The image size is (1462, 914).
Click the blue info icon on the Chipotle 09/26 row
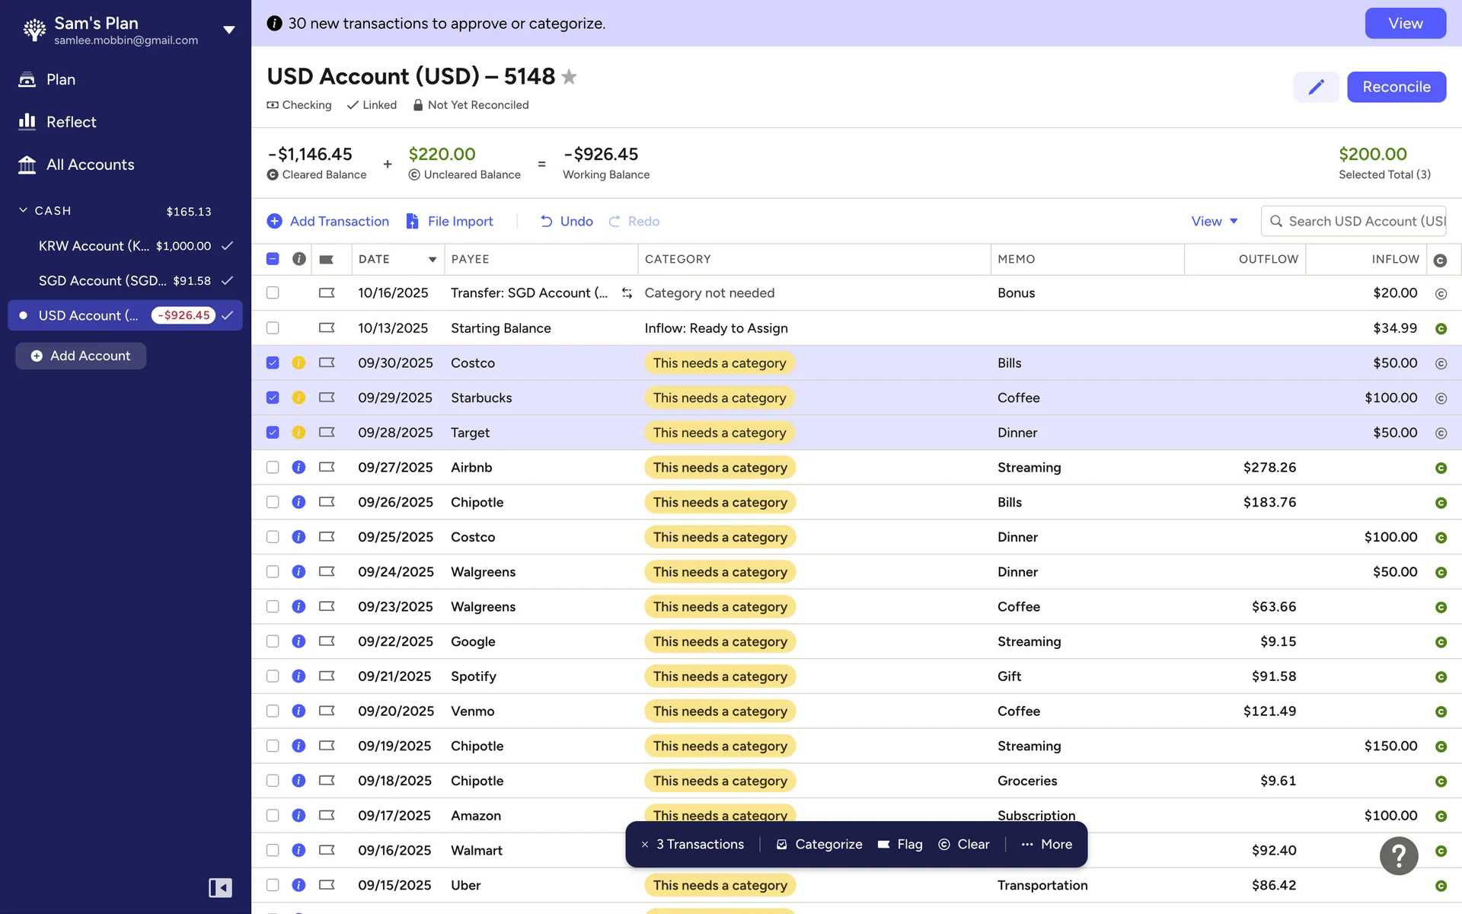pyautogui.click(x=298, y=503)
